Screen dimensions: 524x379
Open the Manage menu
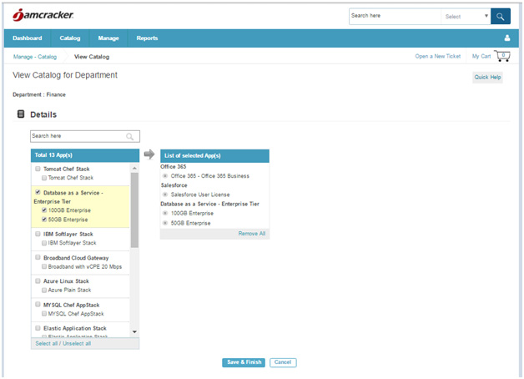tap(108, 38)
